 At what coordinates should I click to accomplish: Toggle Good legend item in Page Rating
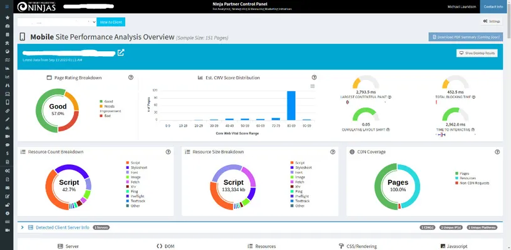pos(109,101)
